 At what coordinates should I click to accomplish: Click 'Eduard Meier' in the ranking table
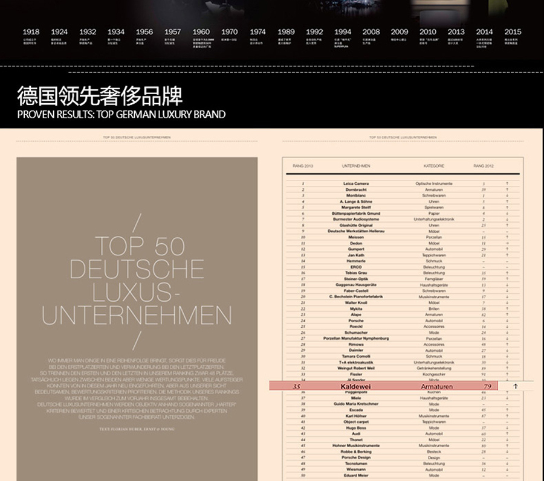tap(356, 476)
